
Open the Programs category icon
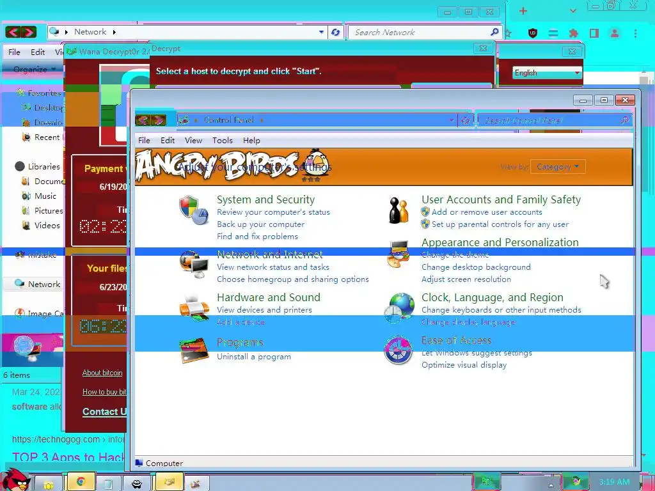[x=193, y=351]
